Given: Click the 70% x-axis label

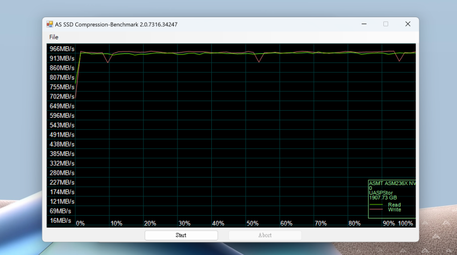Looking at the screenshot, I should [x=320, y=223].
